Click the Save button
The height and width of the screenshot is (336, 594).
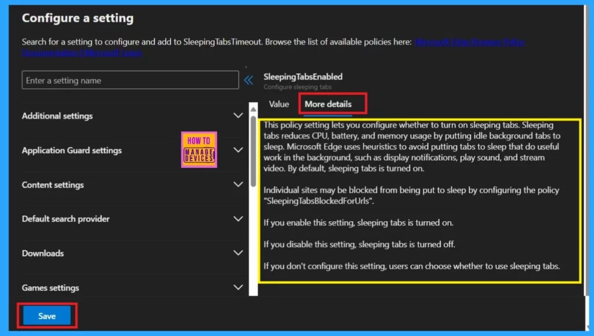coord(47,316)
